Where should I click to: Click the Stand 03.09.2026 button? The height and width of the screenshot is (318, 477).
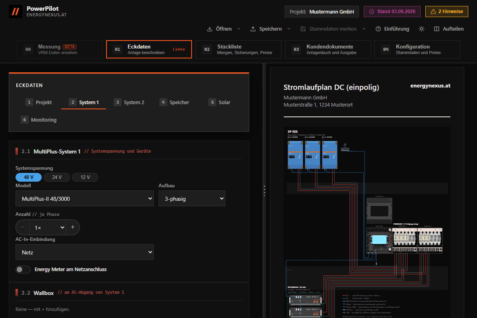pyautogui.click(x=392, y=12)
